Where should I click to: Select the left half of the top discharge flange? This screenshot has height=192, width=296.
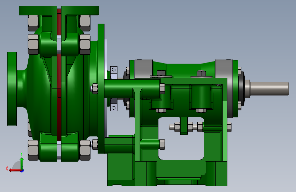pos(38,10)
